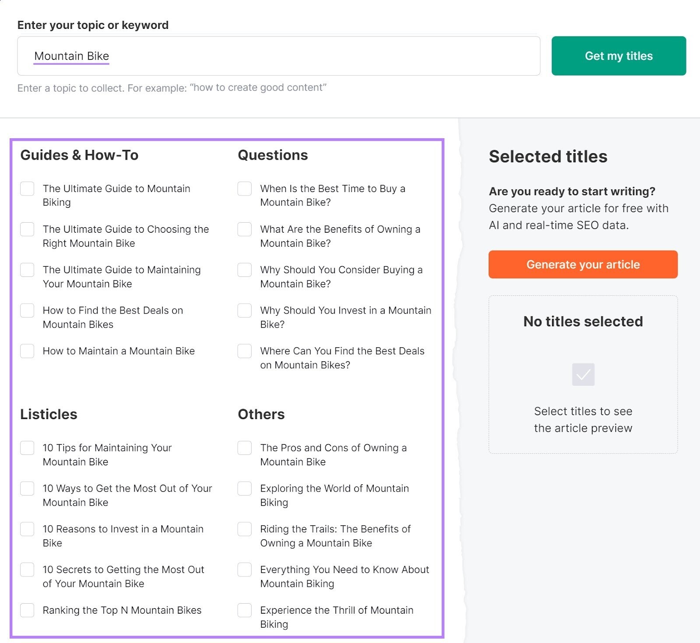Select 'Experience the Thrill of Mountain Biking' checkbox
700x643 pixels.
(x=245, y=610)
